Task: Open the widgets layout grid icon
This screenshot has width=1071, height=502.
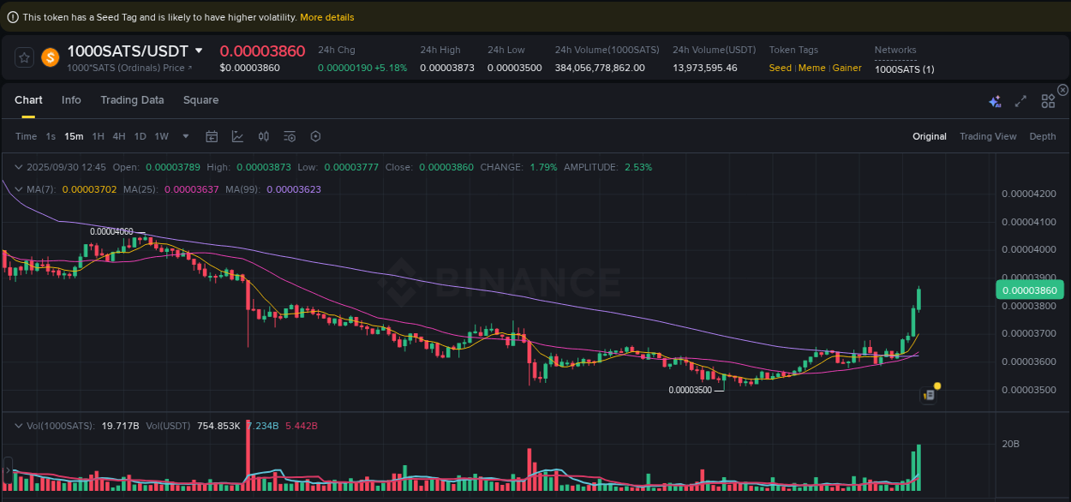Action: click(1048, 100)
